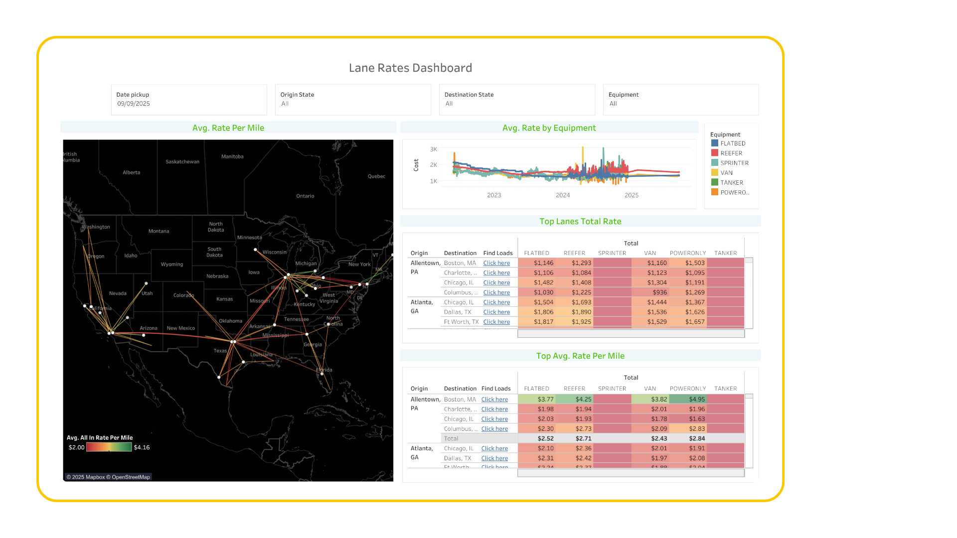Click here link for Boston, MA in Top Lanes

[x=496, y=263]
